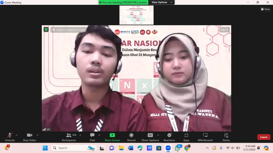Open Whiteboards
The width and height of the screenshot is (273, 153).
tap(205, 135)
